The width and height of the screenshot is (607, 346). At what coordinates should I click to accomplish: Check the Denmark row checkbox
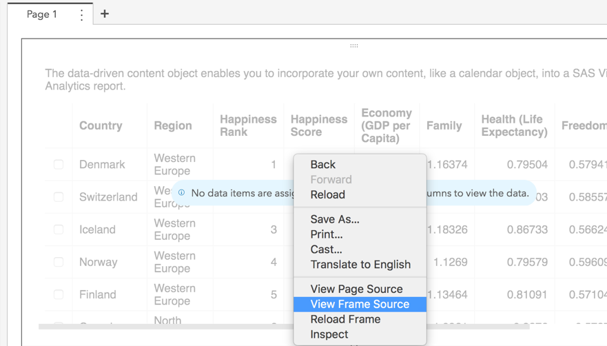[59, 165]
